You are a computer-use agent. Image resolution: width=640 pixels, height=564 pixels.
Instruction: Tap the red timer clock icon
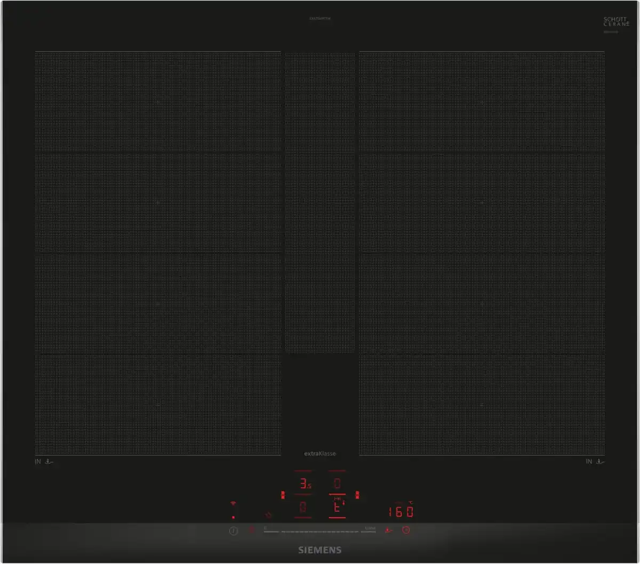406,530
